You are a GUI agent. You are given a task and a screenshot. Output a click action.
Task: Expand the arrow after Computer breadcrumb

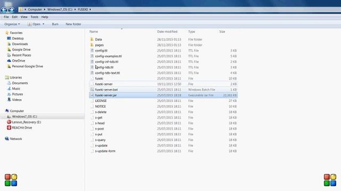tap(44, 10)
